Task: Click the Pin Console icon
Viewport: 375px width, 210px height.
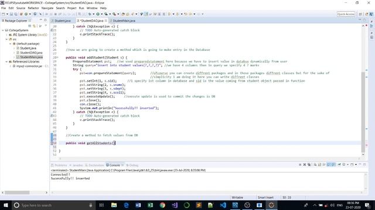Action: [339, 164]
